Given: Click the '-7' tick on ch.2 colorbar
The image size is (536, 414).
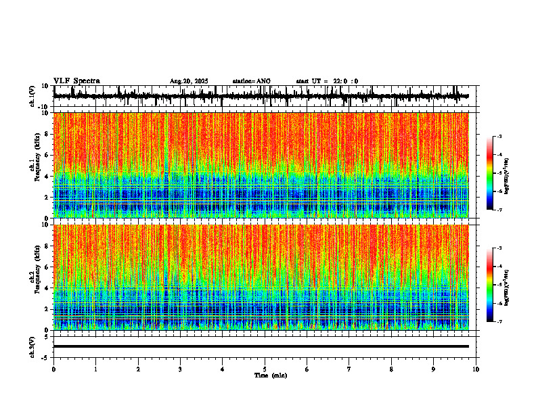Looking at the screenshot, I should pos(499,321).
